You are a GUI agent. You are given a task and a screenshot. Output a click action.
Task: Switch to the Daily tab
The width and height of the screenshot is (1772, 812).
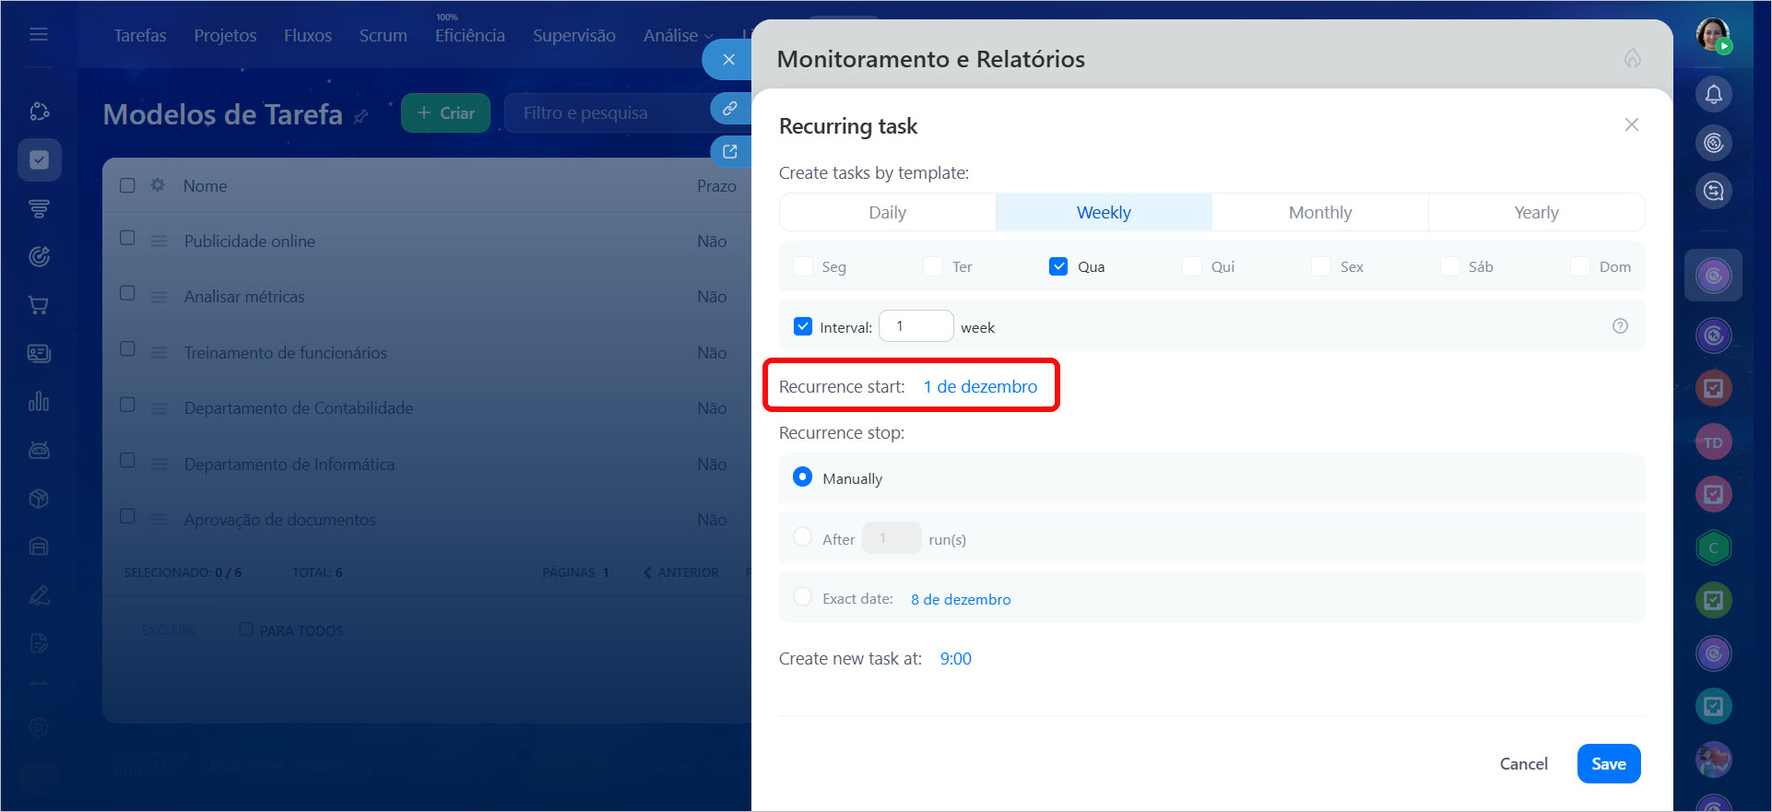pos(887,213)
